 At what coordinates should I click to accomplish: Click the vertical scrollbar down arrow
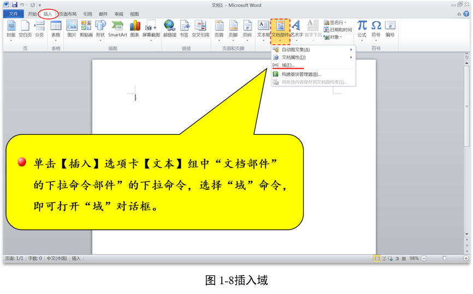click(466, 234)
